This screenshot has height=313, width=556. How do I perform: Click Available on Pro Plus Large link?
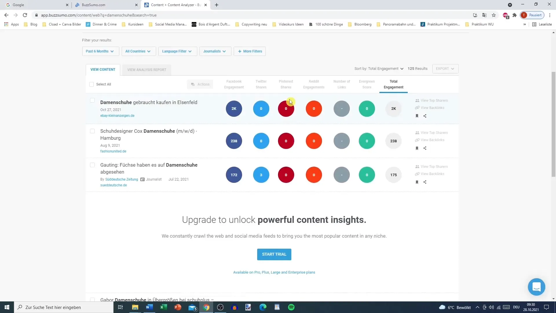tap(274, 272)
